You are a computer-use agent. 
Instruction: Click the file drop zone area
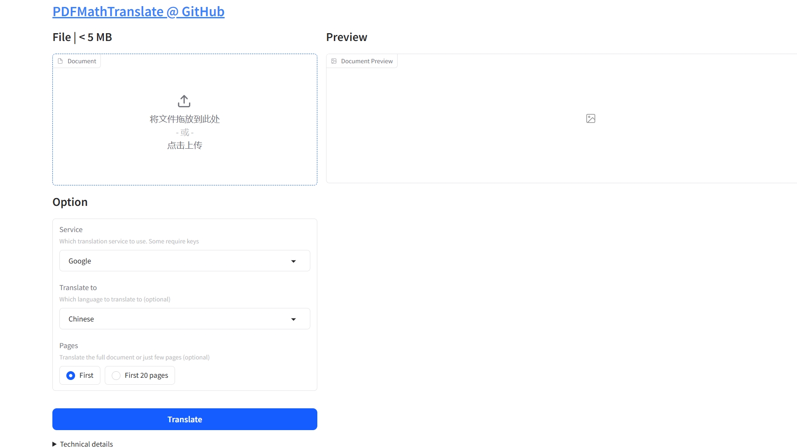185,120
